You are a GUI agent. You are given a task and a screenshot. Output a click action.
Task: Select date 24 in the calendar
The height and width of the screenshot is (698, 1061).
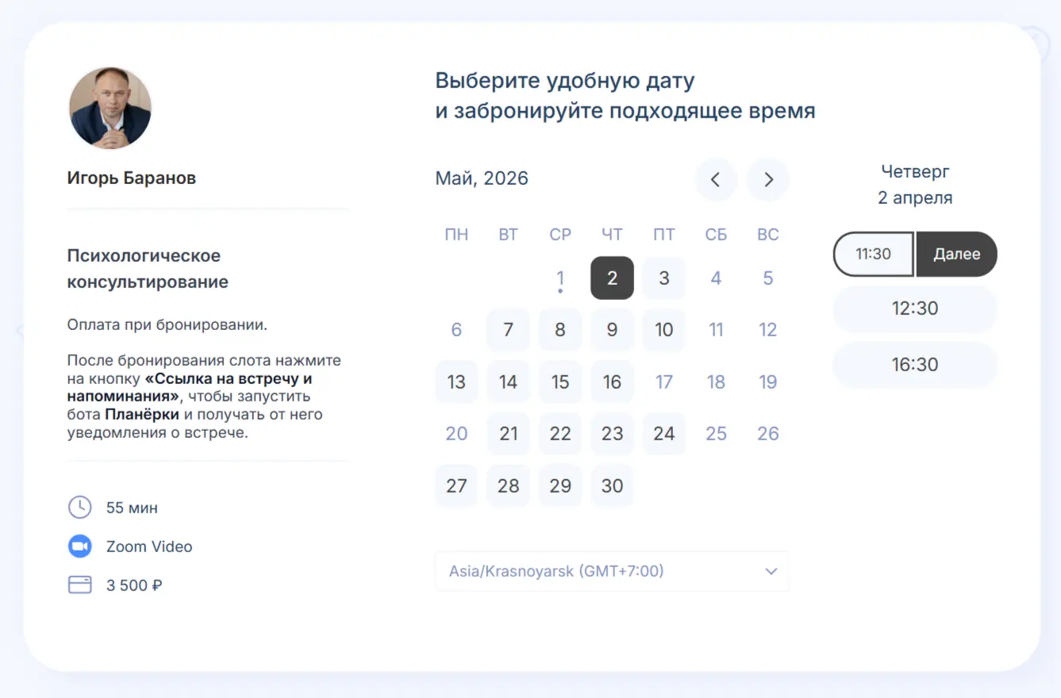click(663, 434)
